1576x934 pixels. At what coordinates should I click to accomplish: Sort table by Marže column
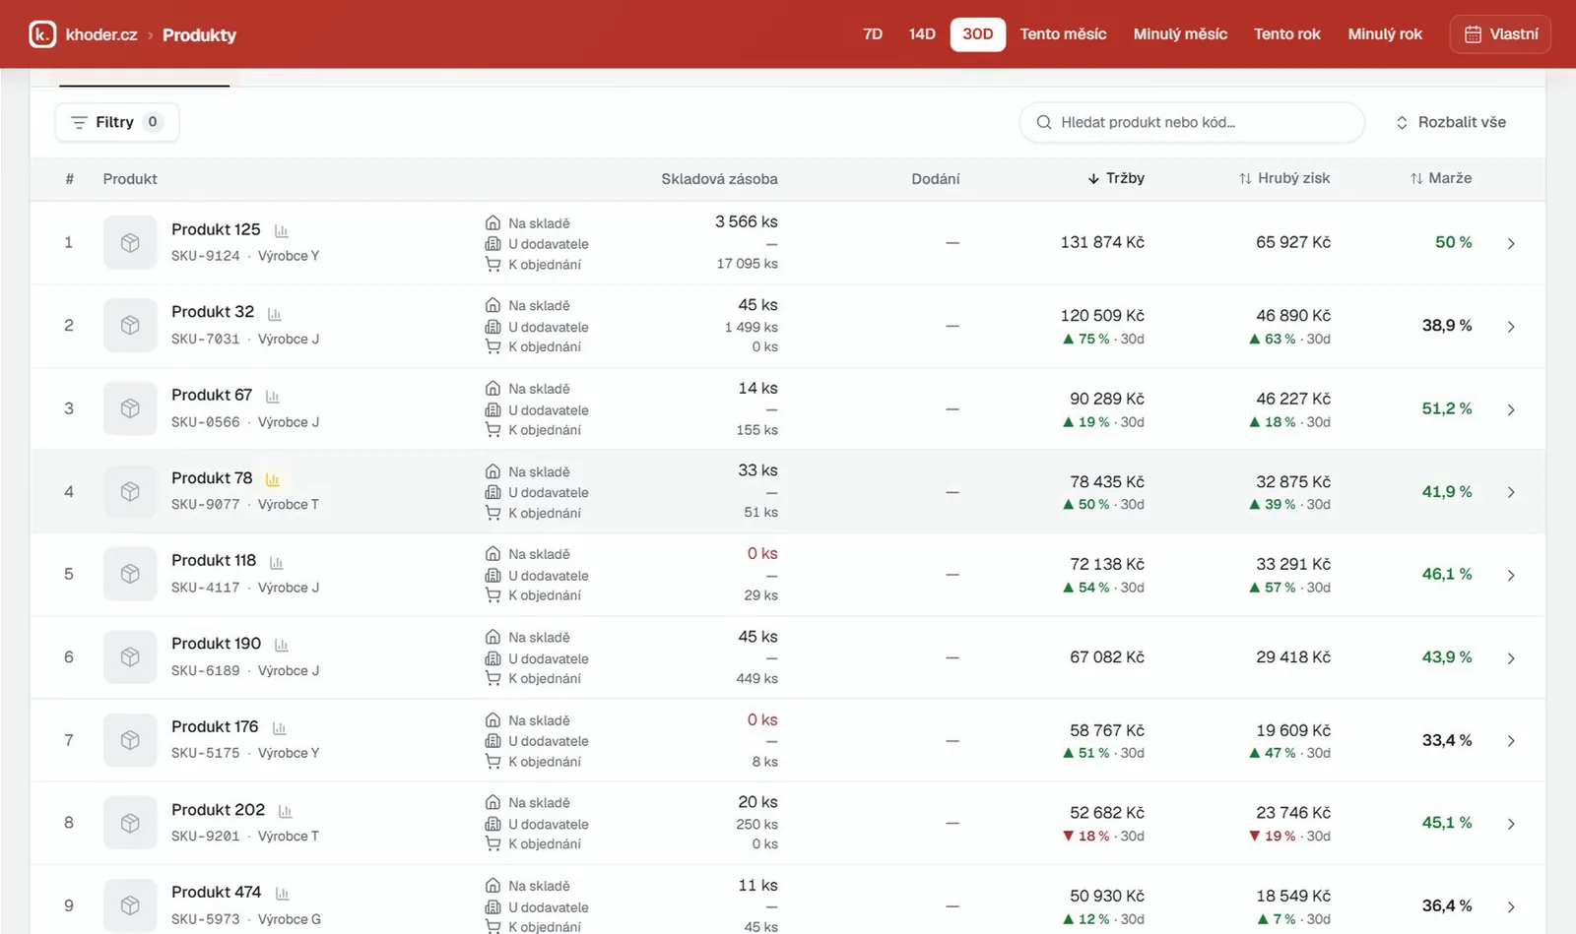click(x=1441, y=178)
